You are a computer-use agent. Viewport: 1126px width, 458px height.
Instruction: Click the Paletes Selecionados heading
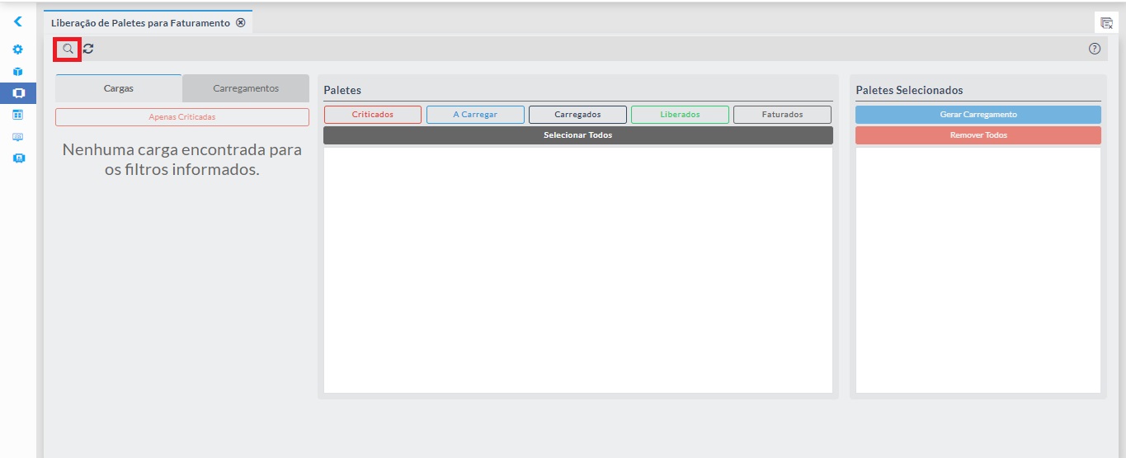click(909, 90)
